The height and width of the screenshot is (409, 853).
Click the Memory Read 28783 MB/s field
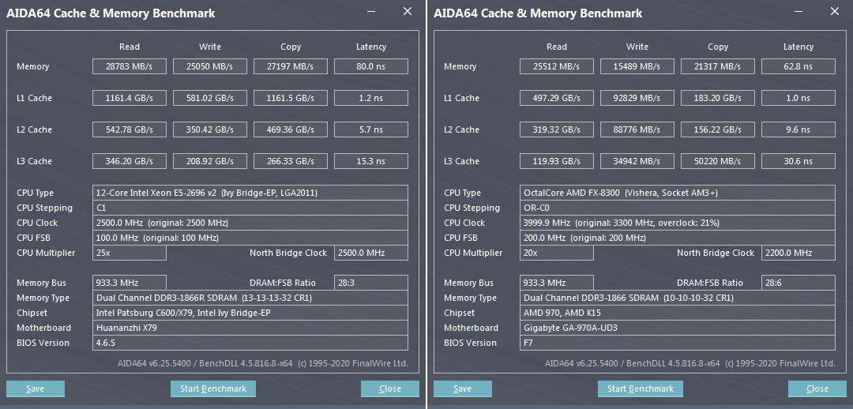[x=130, y=66]
